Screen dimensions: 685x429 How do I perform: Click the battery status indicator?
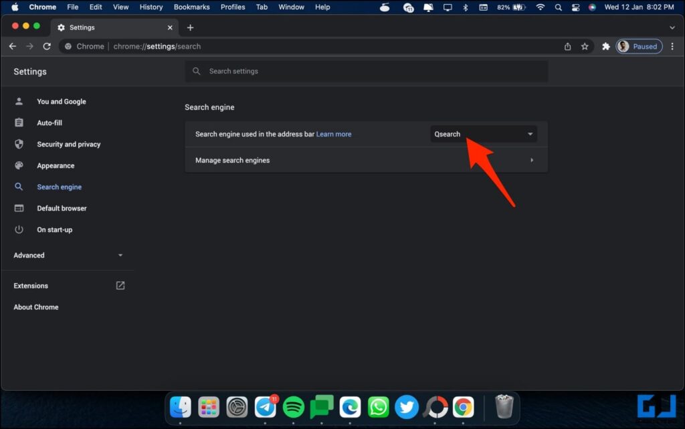[510, 7]
